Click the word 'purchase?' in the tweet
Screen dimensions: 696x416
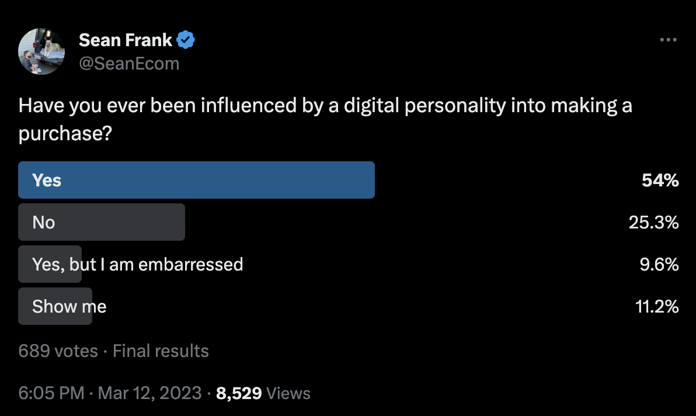[65, 133]
